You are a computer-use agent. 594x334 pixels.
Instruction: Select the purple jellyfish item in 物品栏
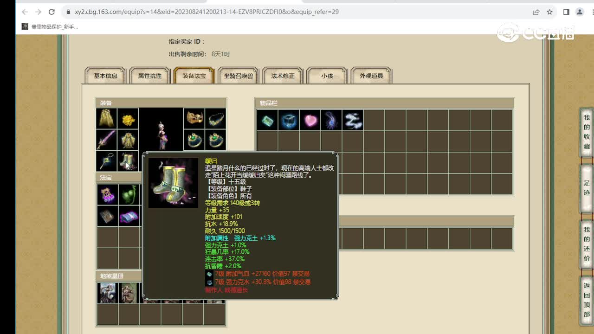tap(331, 120)
